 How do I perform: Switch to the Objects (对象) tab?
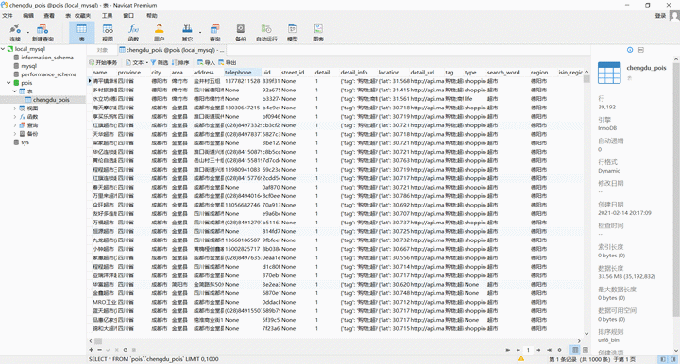[x=102, y=50]
